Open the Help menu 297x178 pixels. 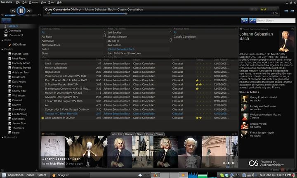59,2
